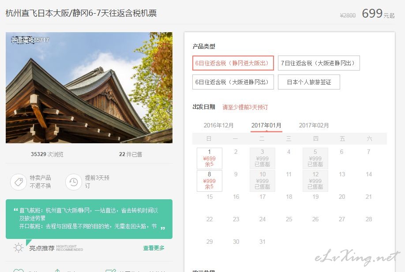
Task: Click January 25 in the calendar
Action: click(x=289, y=219)
